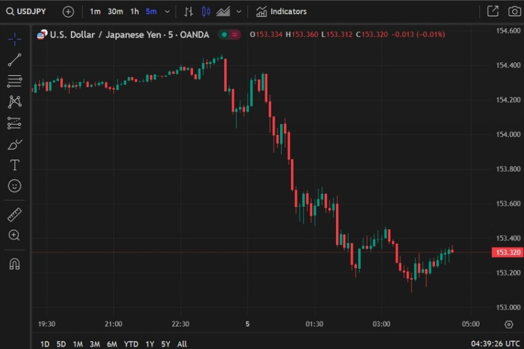The image size is (524, 349).
Task: Select the trend line drawing tool
Action: tap(15, 60)
